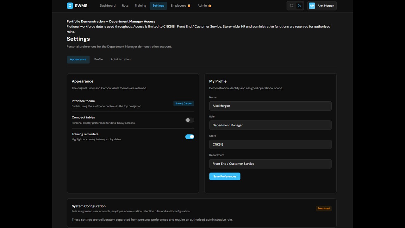The image size is (405, 228).
Task: Click 'Highlight upcoming training expiry dates.' text
Action: coord(97,139)
